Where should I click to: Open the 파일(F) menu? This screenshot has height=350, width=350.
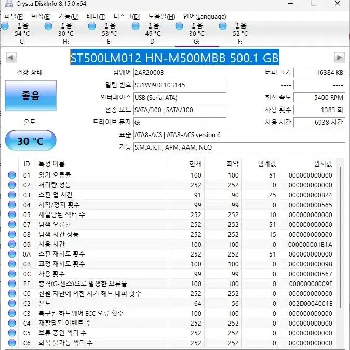point(14,16)
